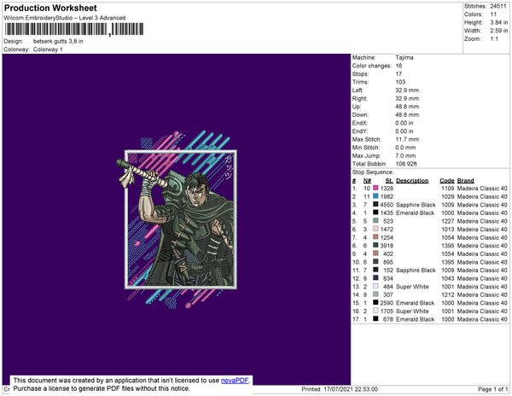
Task: Click the design name betserk gutts 3,8 in
Action: (58, 42)
